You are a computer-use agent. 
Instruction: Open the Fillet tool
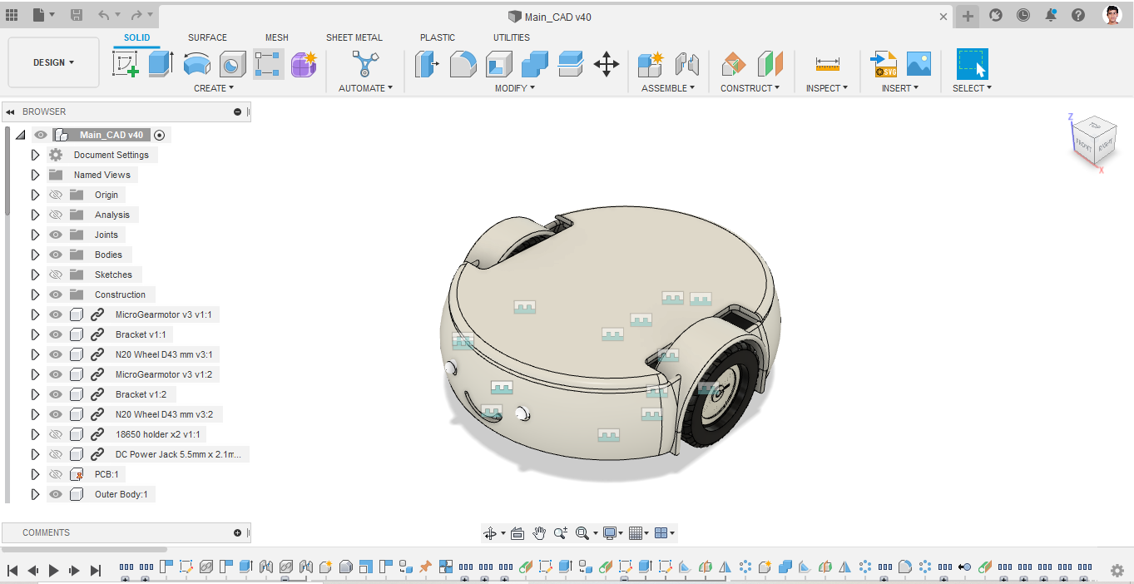click(x=463, y=64)
